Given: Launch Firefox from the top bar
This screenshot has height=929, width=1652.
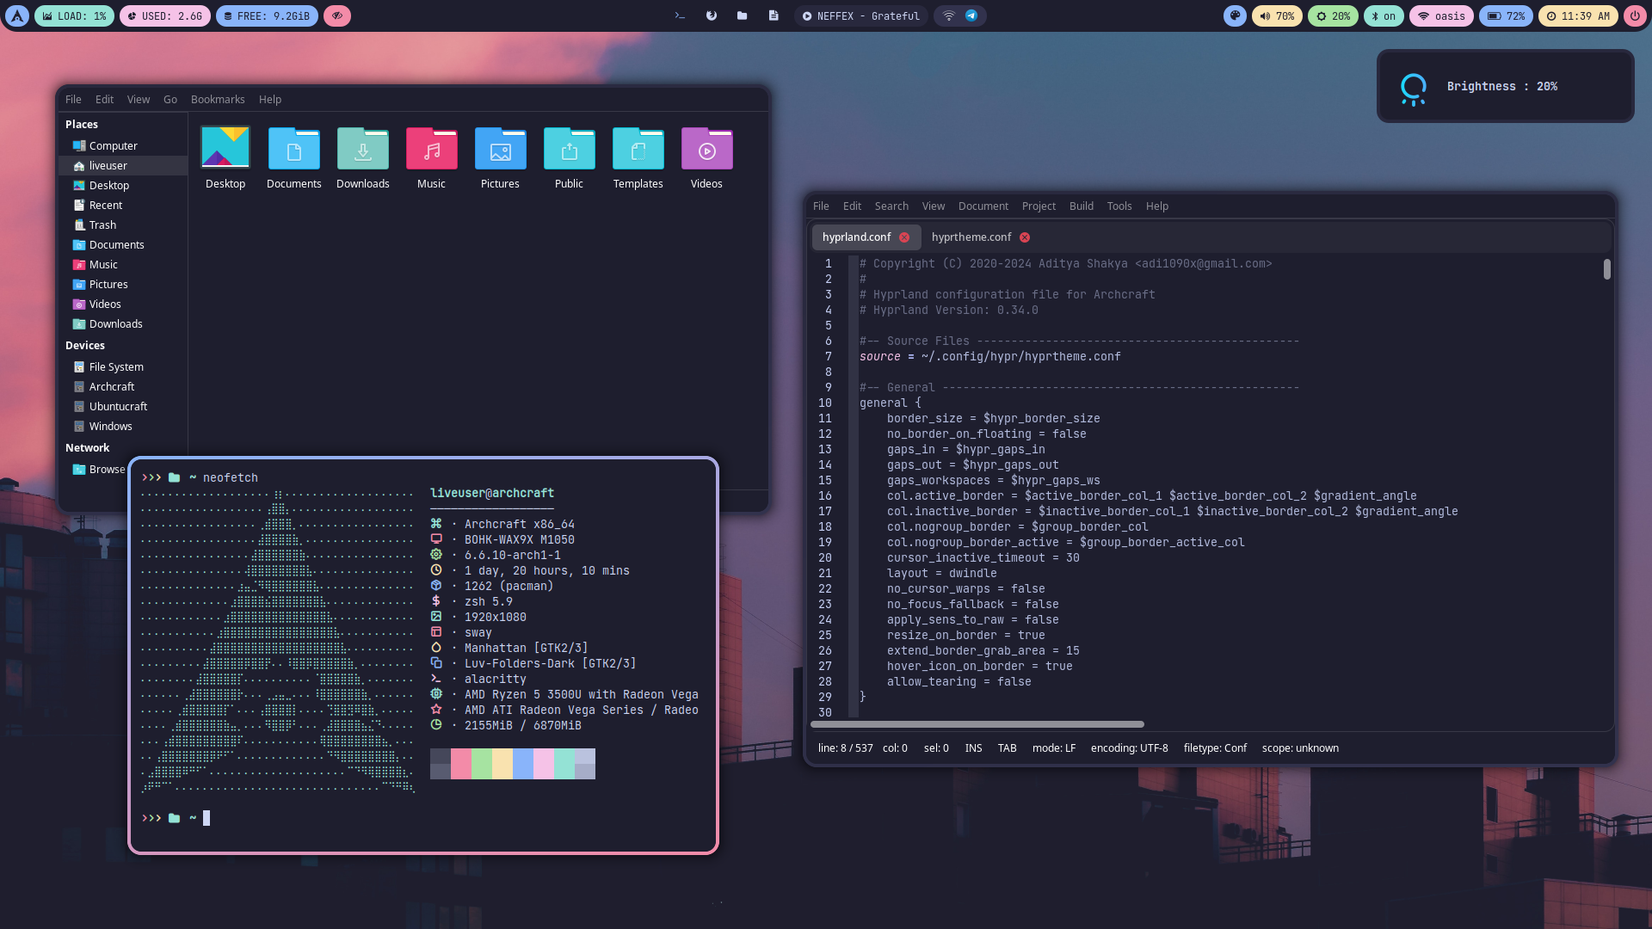Looking at the screenshot, I should tap(712, 15).
